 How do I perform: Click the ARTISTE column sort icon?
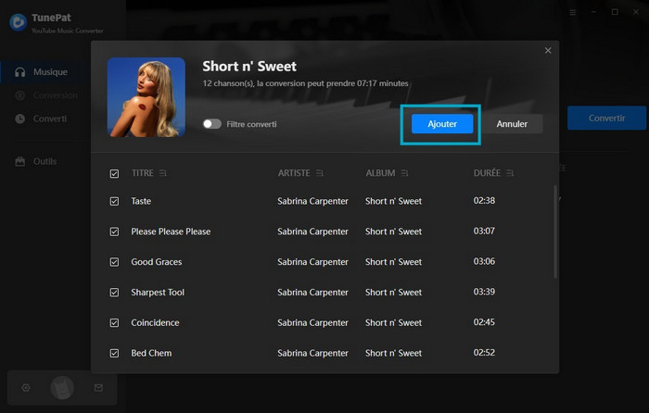[320, 173]
